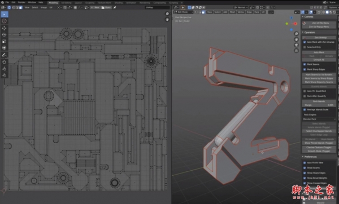Click the 3D viewport pan hand icon

pos(297,39)
